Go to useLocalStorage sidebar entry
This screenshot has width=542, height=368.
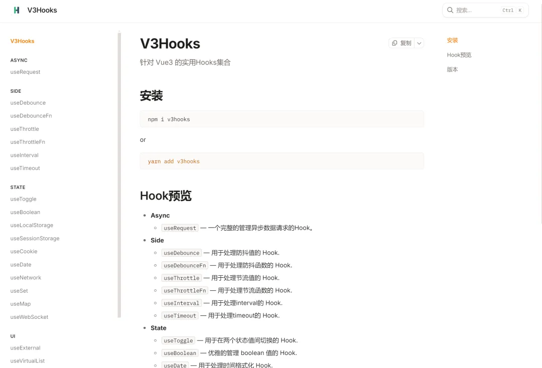32,225
